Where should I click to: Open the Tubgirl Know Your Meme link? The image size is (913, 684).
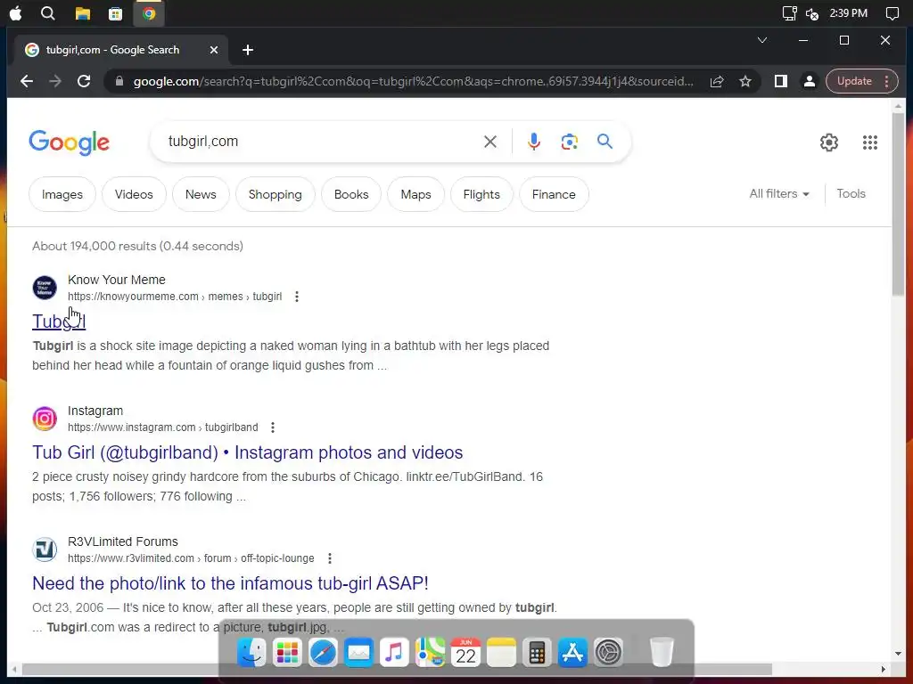(59, 321)
